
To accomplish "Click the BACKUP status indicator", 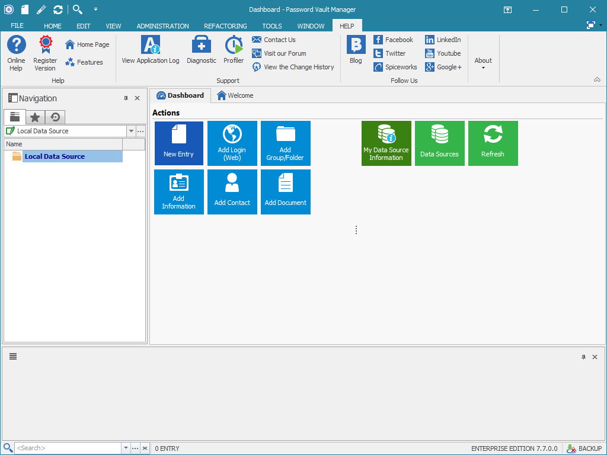I will click(x=584, y=448).
